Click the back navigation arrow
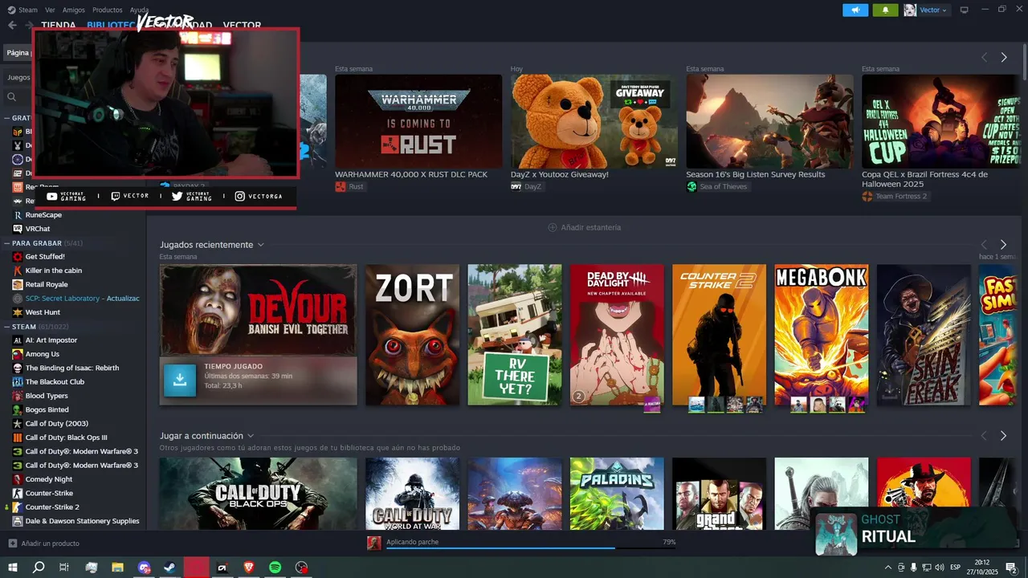The image size is (1028, 578). [12, 25]
